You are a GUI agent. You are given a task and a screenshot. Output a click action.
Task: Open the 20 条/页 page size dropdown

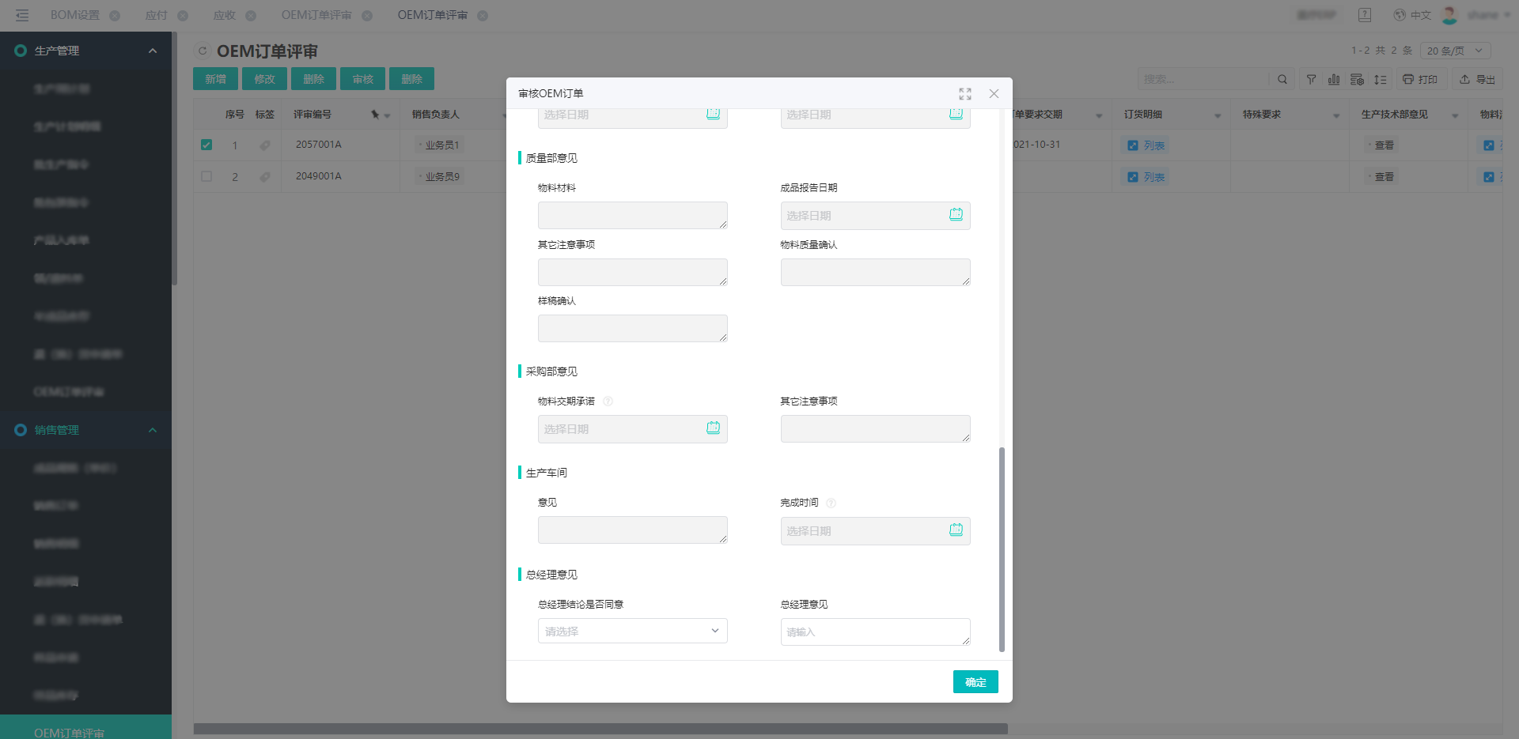point(1456,51)
